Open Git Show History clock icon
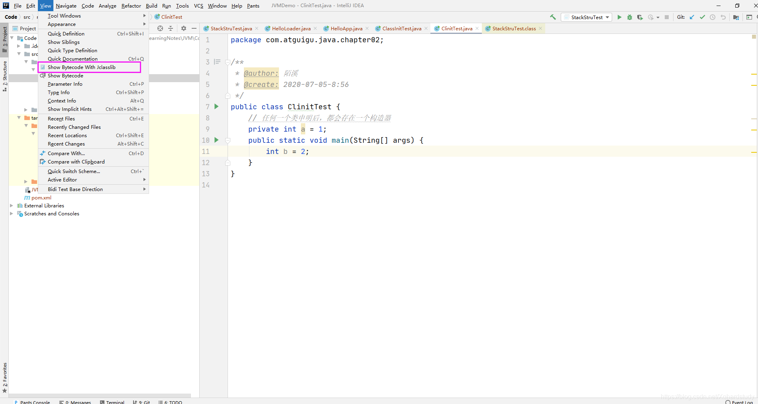The width and height of the screenshot is (758, 404). (713, 17)
